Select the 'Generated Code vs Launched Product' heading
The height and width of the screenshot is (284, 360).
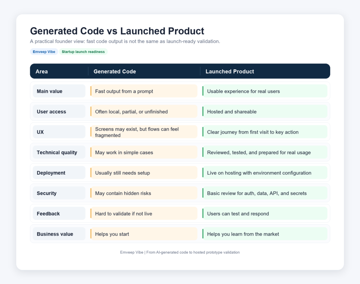tap(117, 31)
